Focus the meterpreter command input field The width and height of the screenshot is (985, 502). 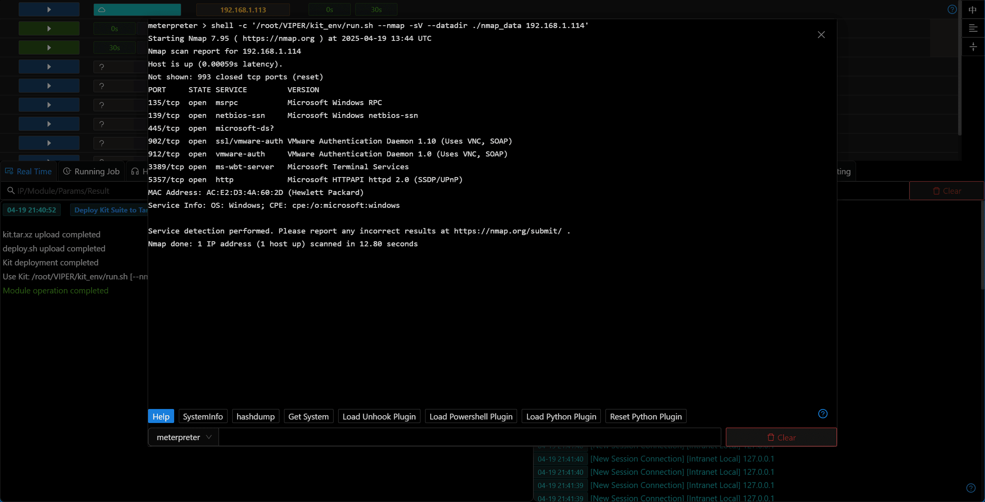470,437
